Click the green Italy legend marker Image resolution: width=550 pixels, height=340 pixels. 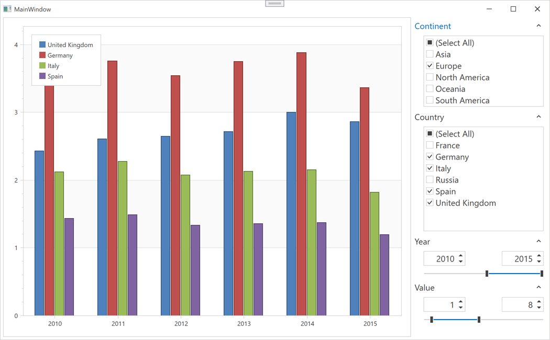pyautogui.click(x=42, y=65)
